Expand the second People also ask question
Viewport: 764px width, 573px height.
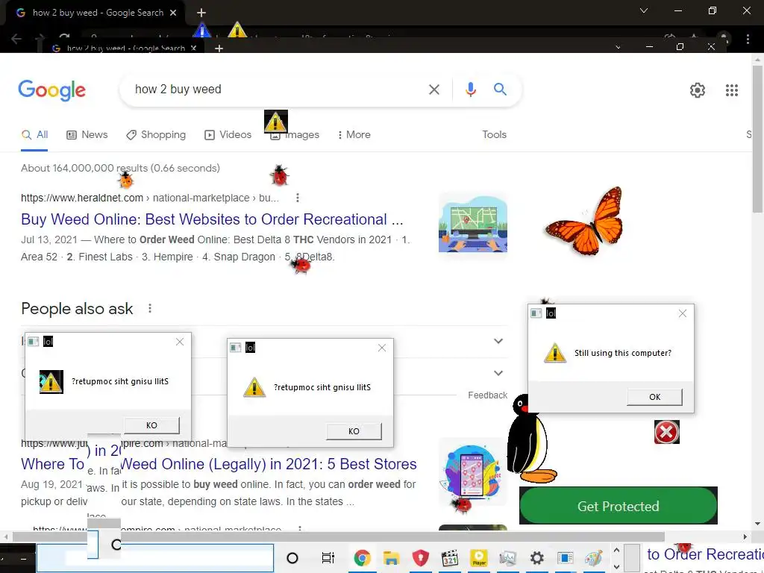point(498,373)
